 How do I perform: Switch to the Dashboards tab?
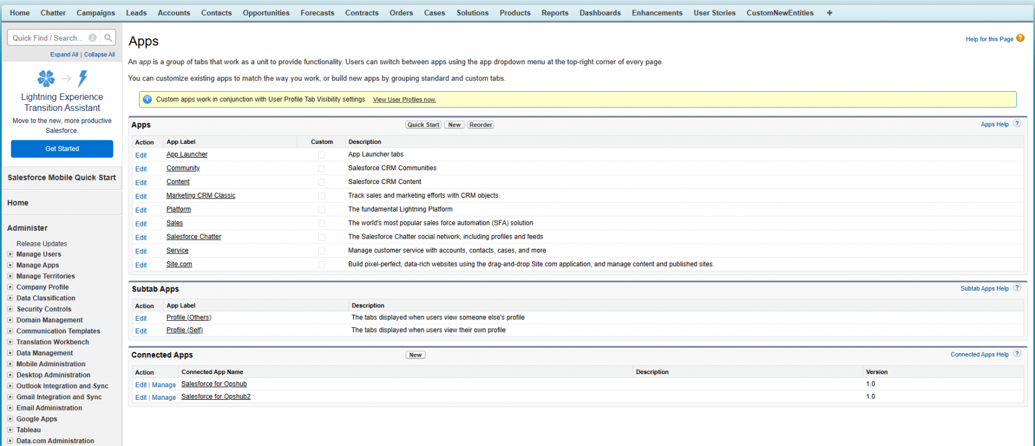point(599,13)
